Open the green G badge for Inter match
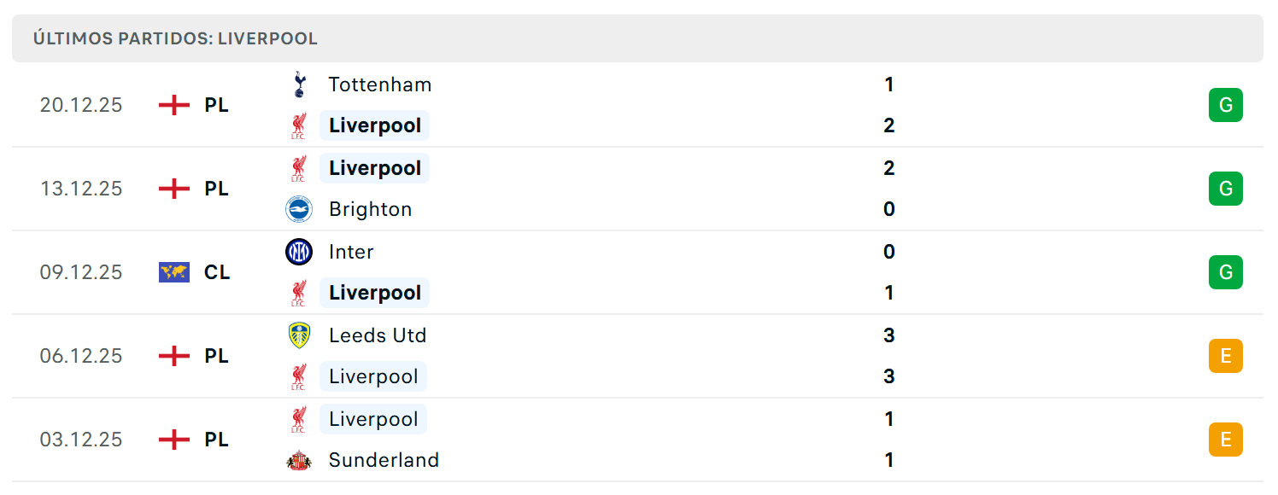This screenshot has width=1278, height=495. pyautogui.click(x=1226, y=272)
